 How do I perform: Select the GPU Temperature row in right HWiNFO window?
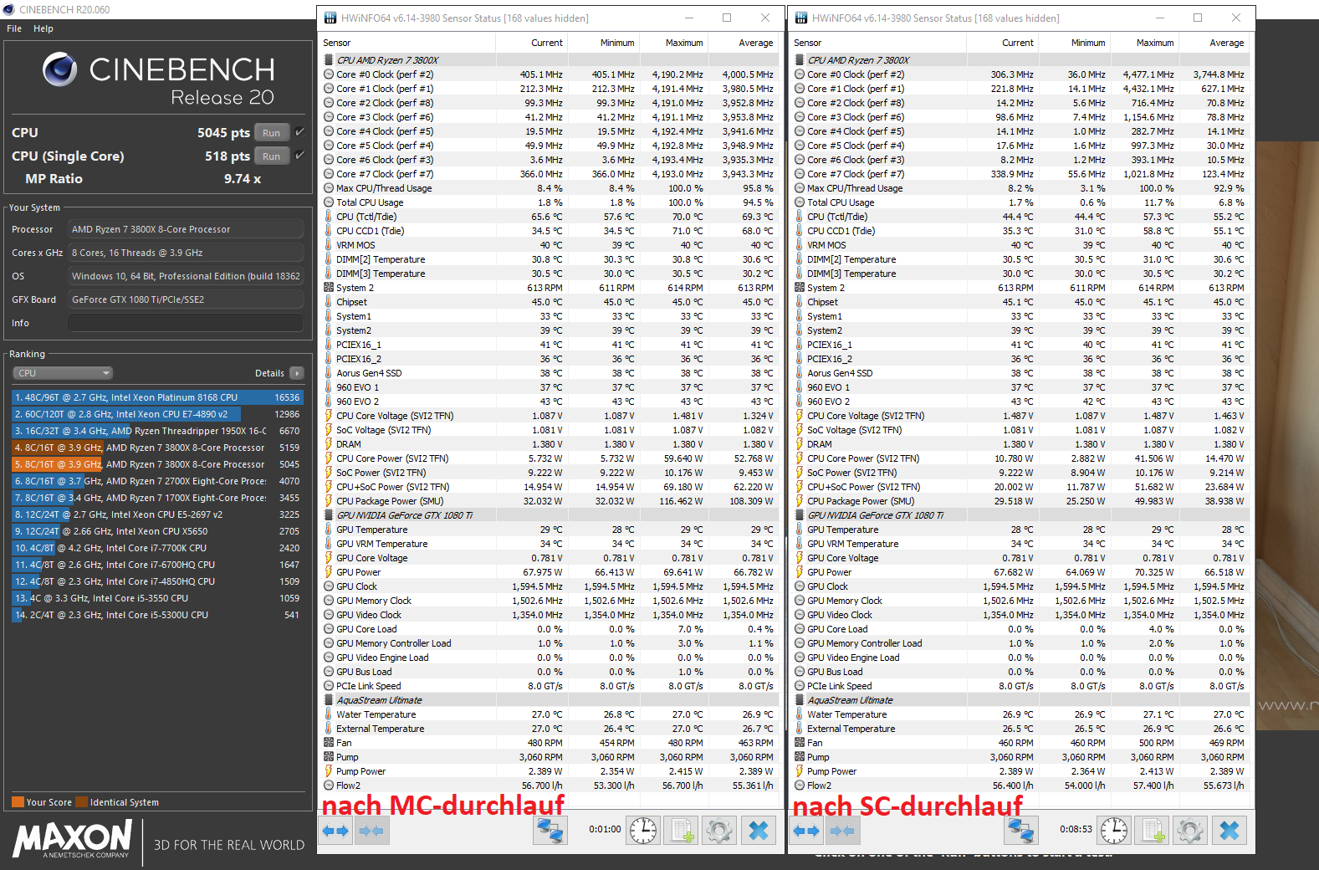coord(1020,530)
